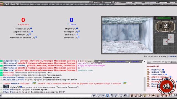This screenshot has height=99, width=177.
Task: Adjust the radio player volume bar
Action: coord(174,62)
